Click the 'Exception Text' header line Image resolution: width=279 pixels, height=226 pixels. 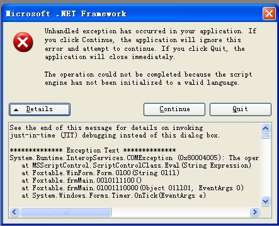[x=93, y=150]
